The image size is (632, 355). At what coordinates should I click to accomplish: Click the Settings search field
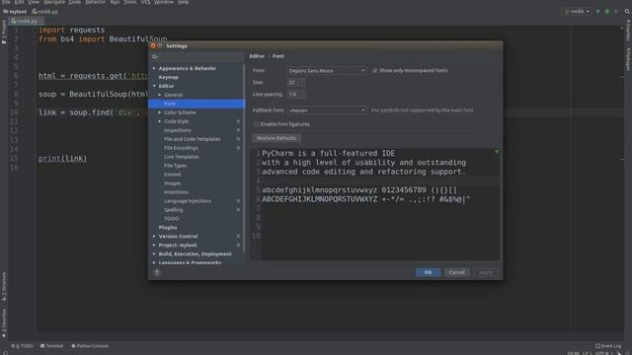coord(197,57)
